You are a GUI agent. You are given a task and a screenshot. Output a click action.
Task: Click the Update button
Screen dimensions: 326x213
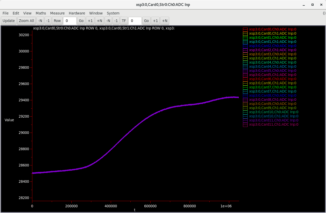click(x=9, y=21)
